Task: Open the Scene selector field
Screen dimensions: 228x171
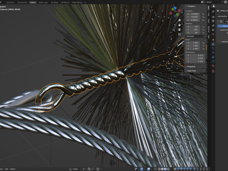Action: coord(214,2)
